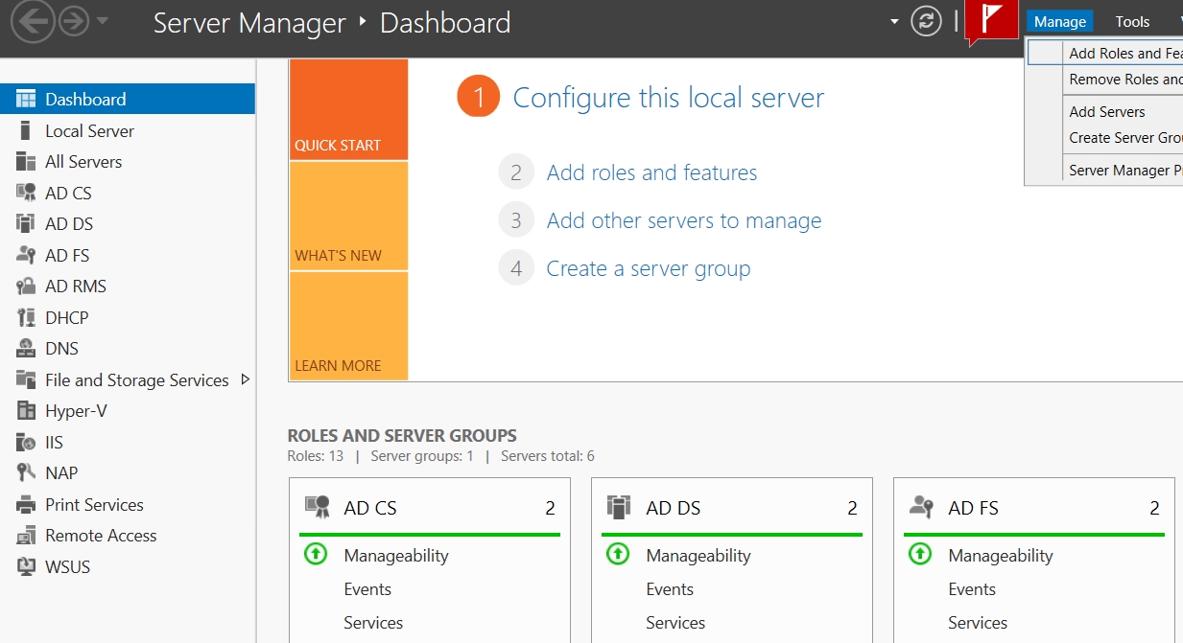Click the AD RMS sidebar icon
The width and height of the screenshot is (1183, 643).
coord(26,287)
